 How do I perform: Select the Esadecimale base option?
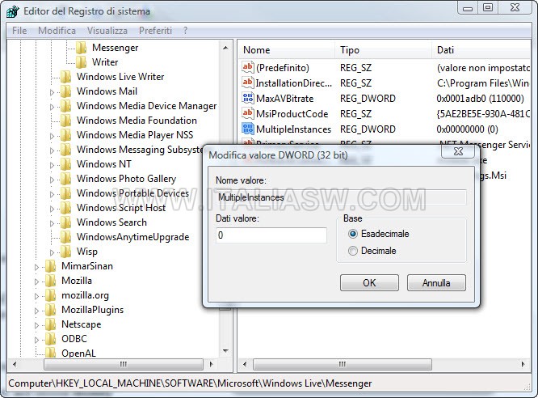353,234
